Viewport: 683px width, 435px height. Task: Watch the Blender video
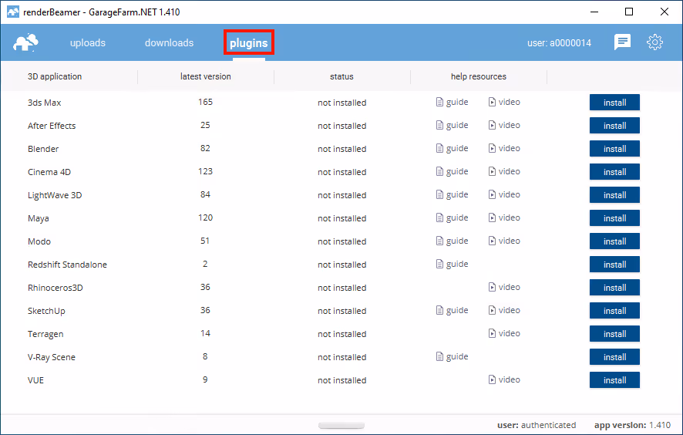[504, 148]
